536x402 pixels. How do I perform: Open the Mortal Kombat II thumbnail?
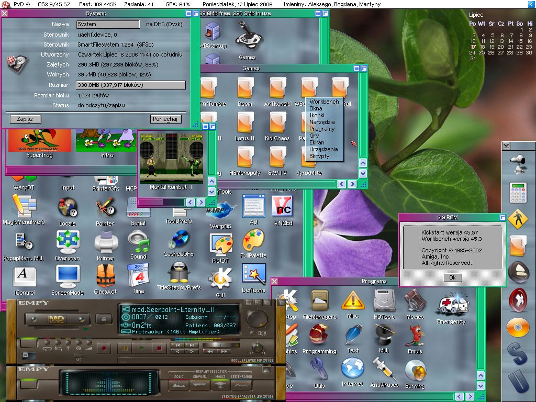click(x=172, y=159)
